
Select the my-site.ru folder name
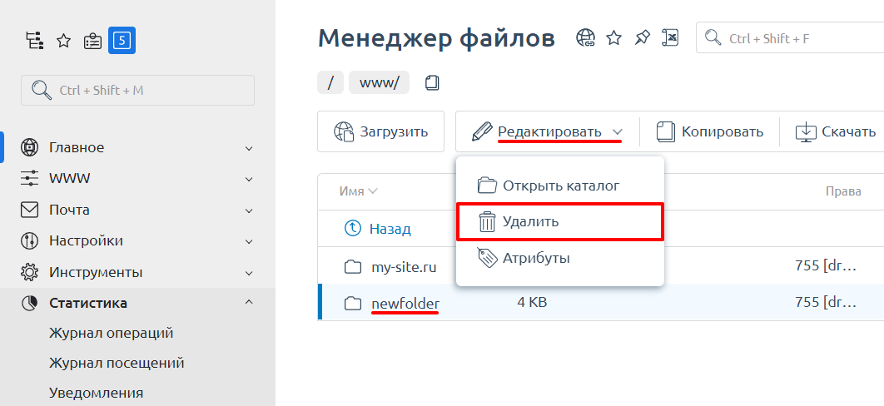click(404, 266)
